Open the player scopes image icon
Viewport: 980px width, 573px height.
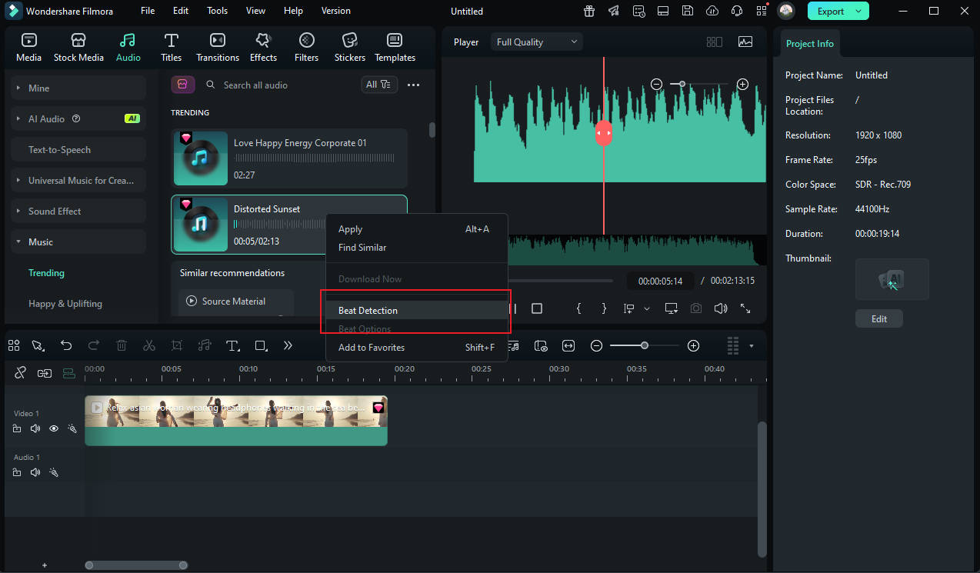pyautogui.click(x=745, y=42)
